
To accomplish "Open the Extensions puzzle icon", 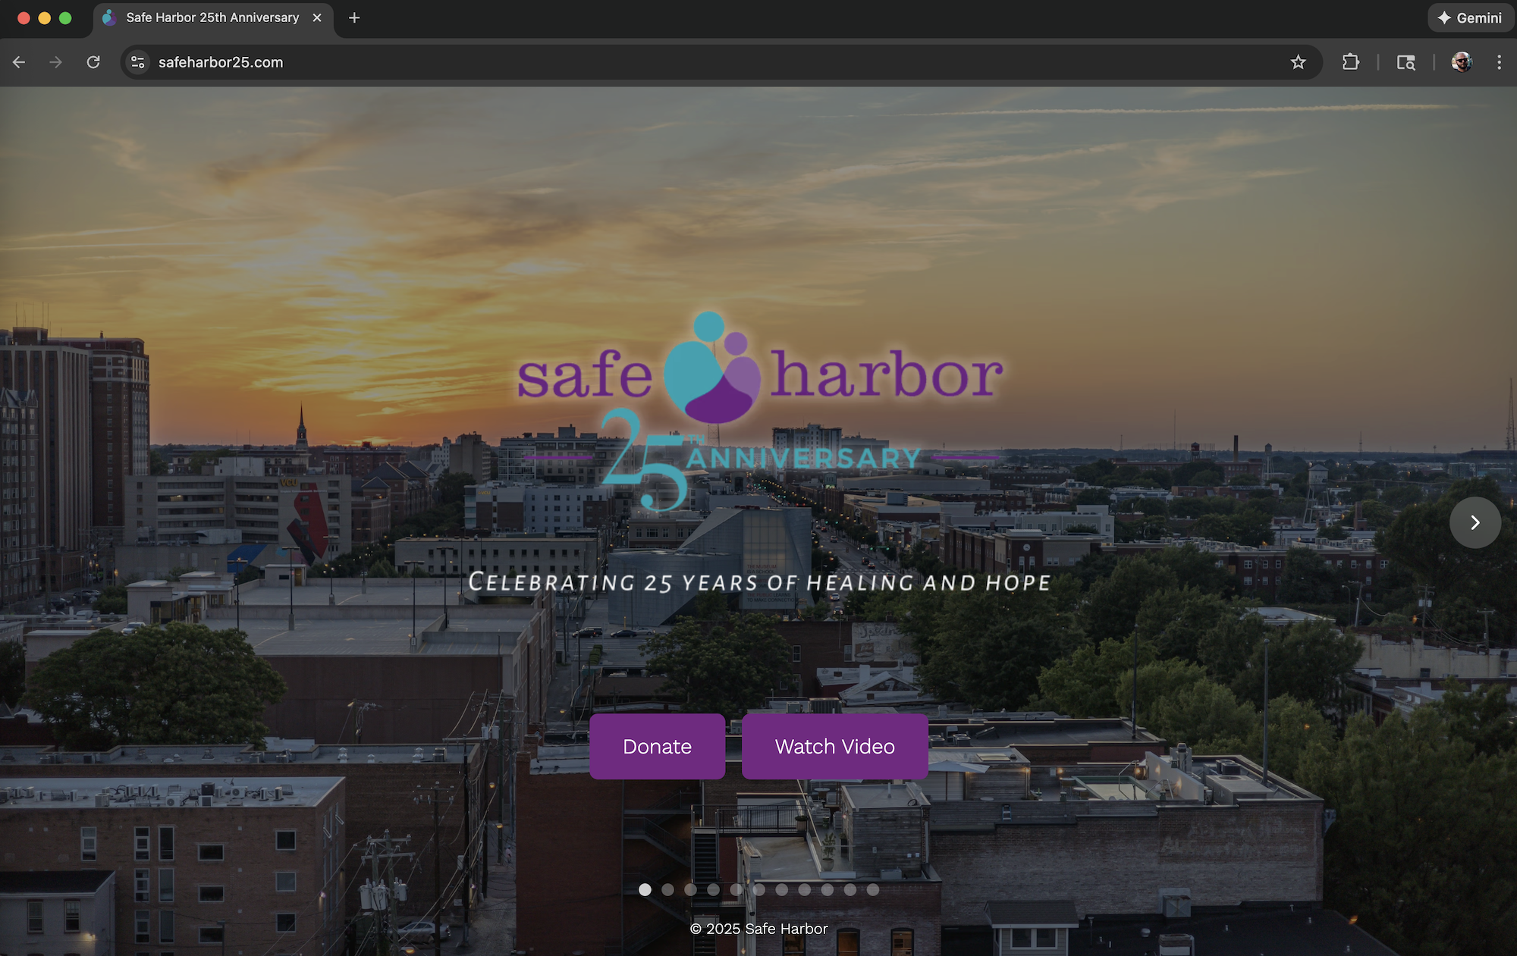I will coord(1350,62).
